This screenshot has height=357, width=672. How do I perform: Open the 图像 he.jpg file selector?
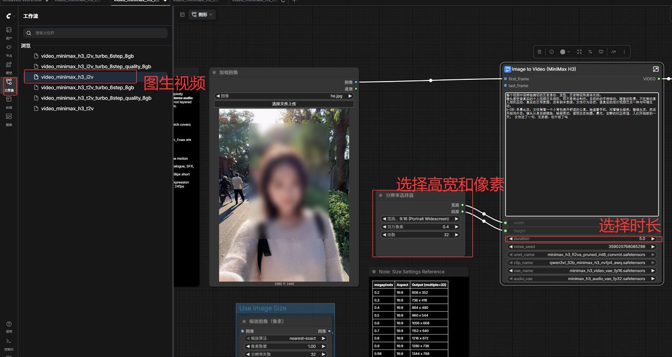point(283,96)
